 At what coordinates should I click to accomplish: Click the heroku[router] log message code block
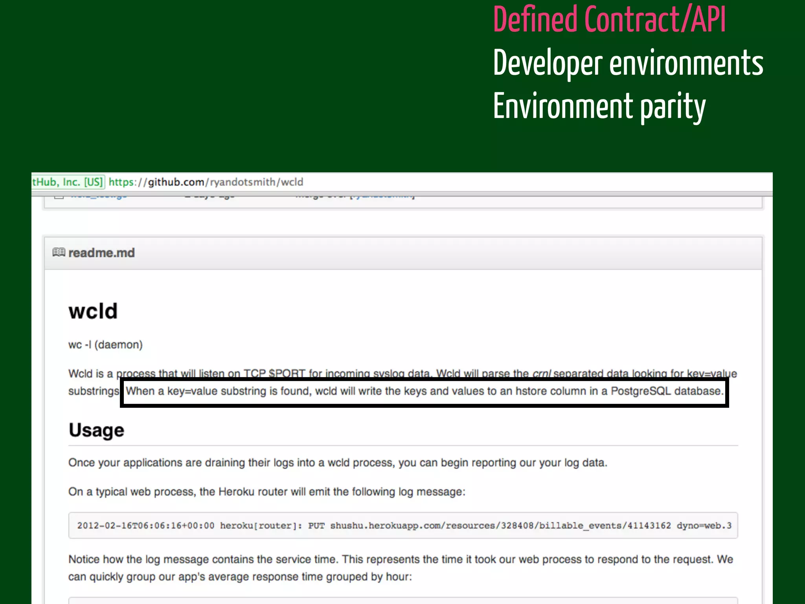pos(403,525)
